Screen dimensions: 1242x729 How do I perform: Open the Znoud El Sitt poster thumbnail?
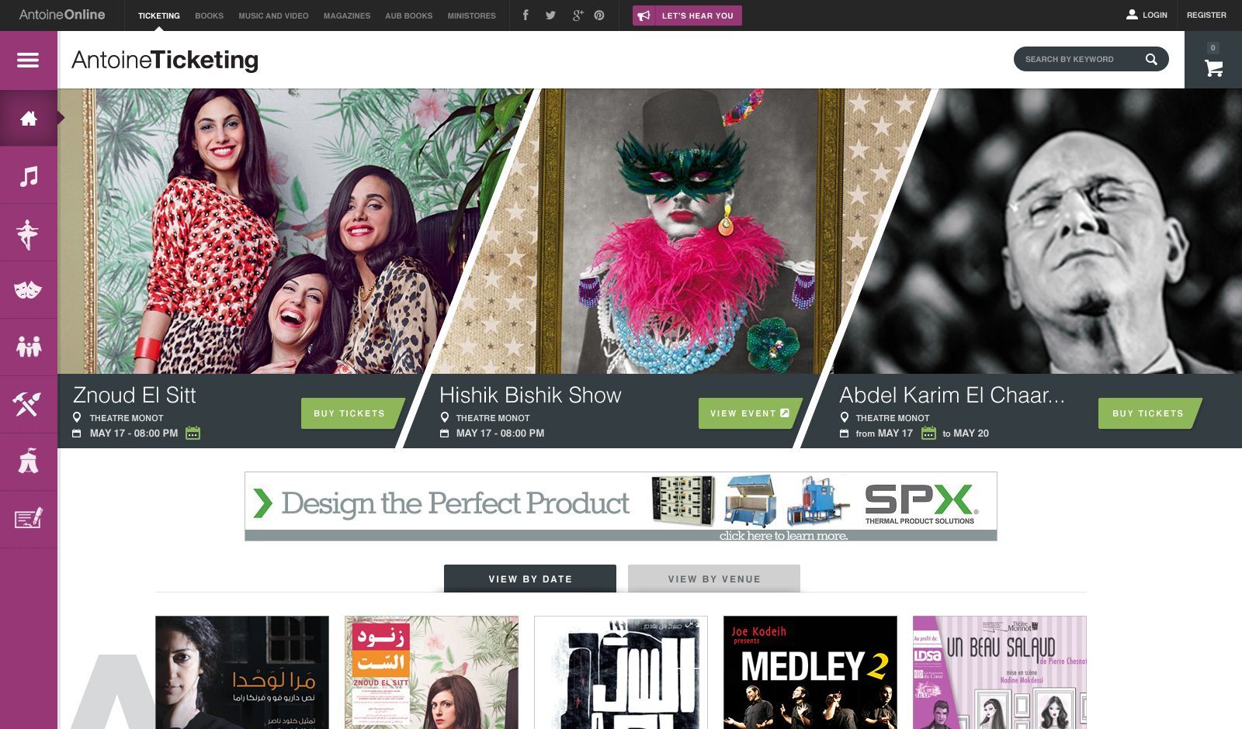432,672
